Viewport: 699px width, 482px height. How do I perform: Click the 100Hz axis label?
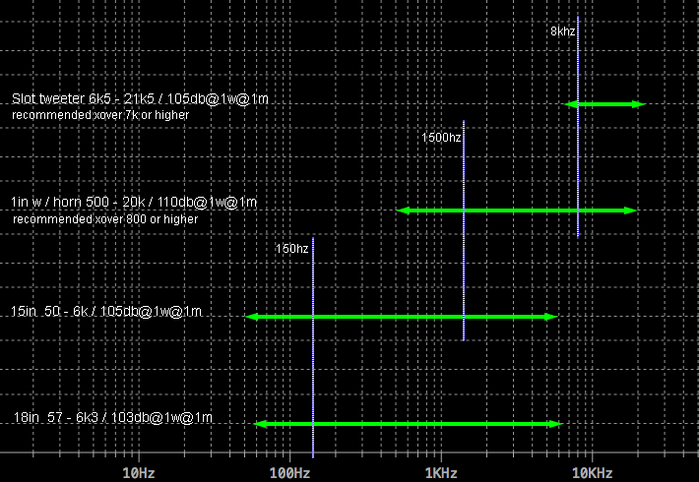pos(289,472)
